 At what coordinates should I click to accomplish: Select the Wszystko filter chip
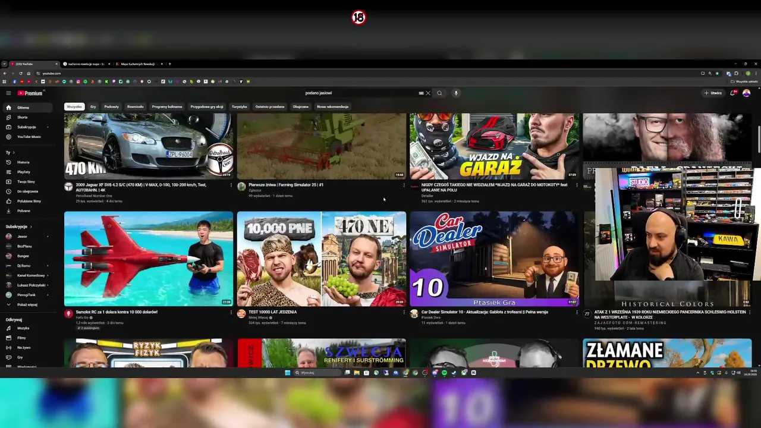74,106
